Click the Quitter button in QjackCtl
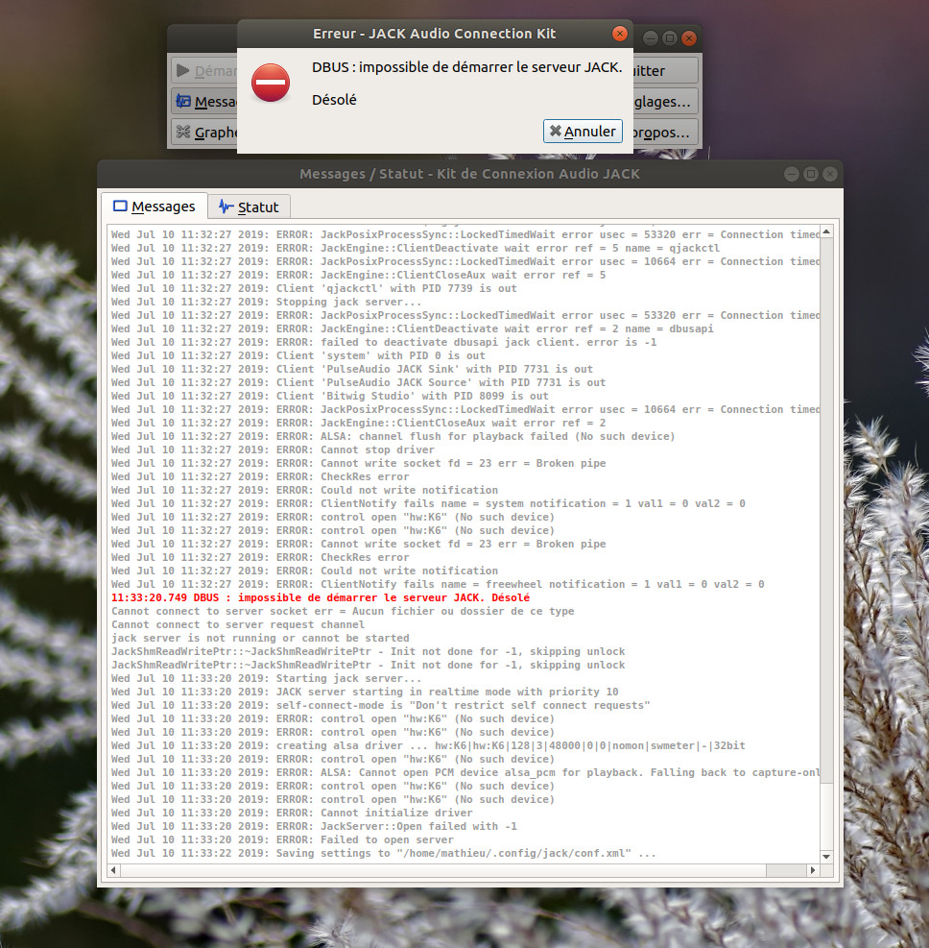 (x=665, y=71)
